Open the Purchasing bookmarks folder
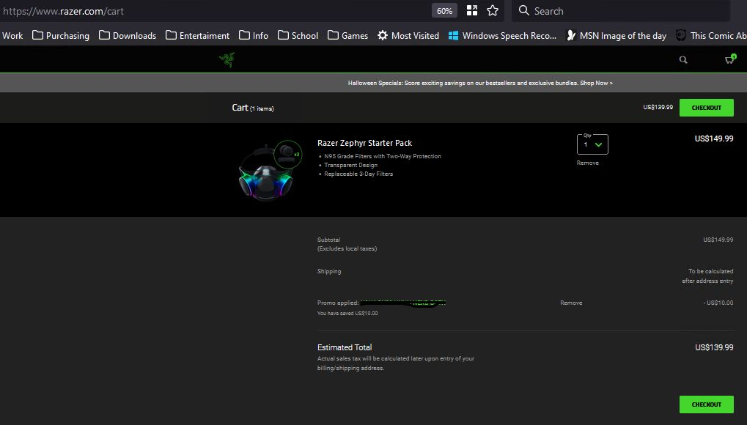The height and width of the screenshot is (425, 747). point(61,36)
